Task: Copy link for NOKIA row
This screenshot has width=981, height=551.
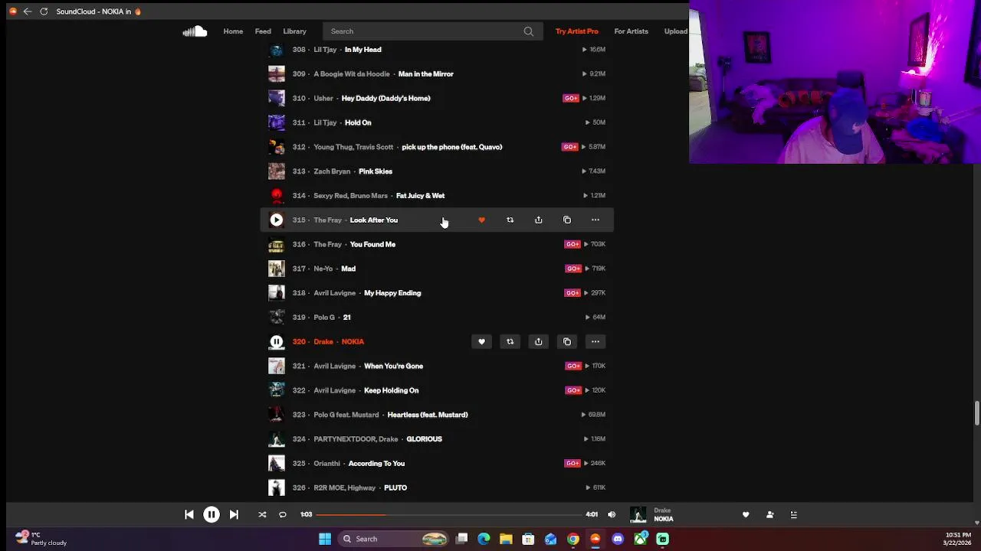Action: tap(567, 342)
